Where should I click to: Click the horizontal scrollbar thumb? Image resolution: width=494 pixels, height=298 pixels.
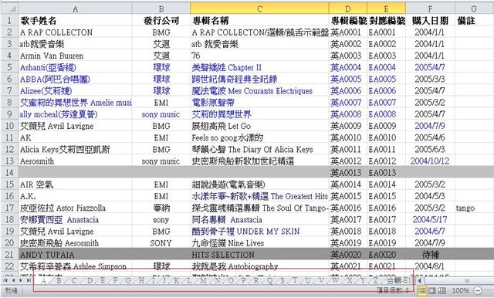(x=467, y=280)
